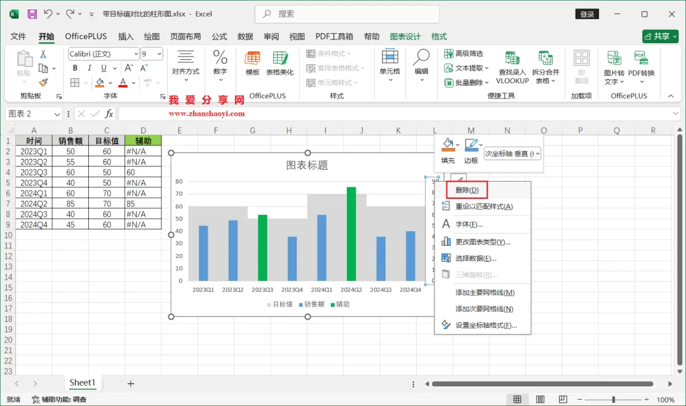Switch to the 公式 Formulas tab
This screenshot has height=406, width=686.
coord(219,36)
